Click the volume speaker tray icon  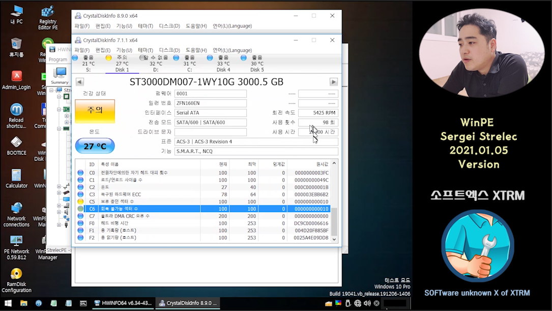click(x=367, y=303)
